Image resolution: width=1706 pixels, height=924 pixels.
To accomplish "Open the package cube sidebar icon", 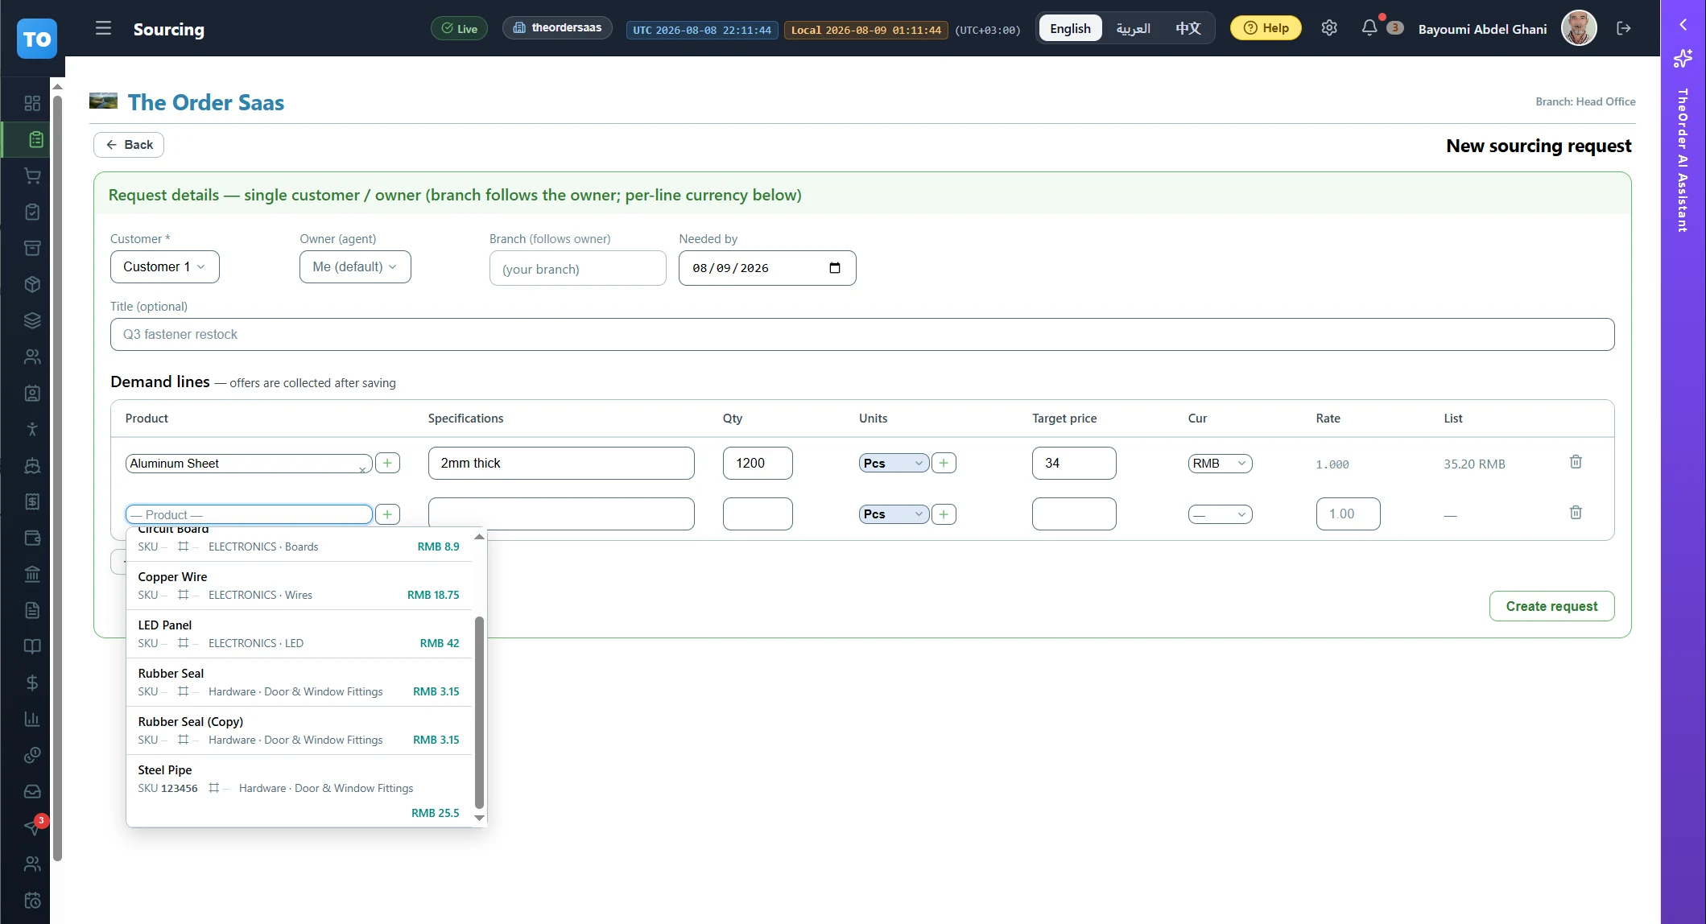I will coord(32,284).
